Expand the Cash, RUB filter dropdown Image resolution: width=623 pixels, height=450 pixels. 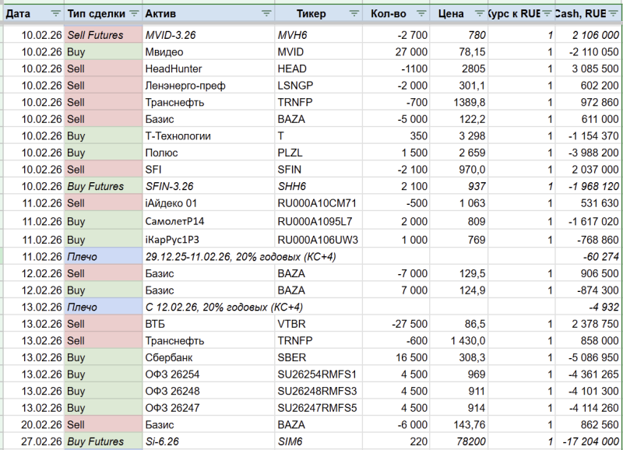pos(617,14)
